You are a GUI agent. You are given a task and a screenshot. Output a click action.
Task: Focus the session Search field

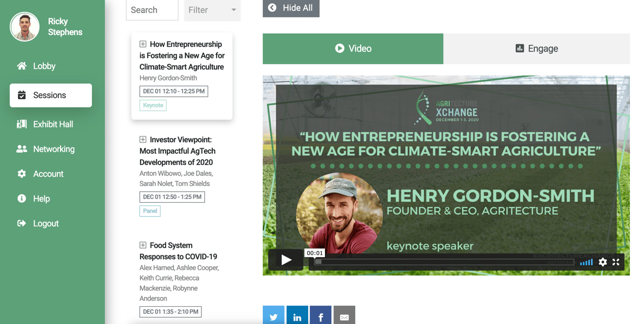tap(152, 10)
